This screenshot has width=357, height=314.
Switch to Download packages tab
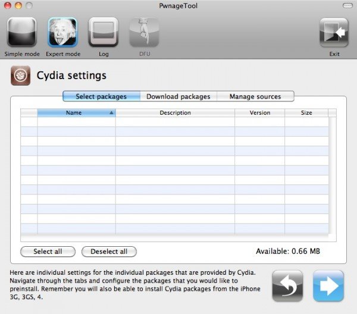point(178,96)
